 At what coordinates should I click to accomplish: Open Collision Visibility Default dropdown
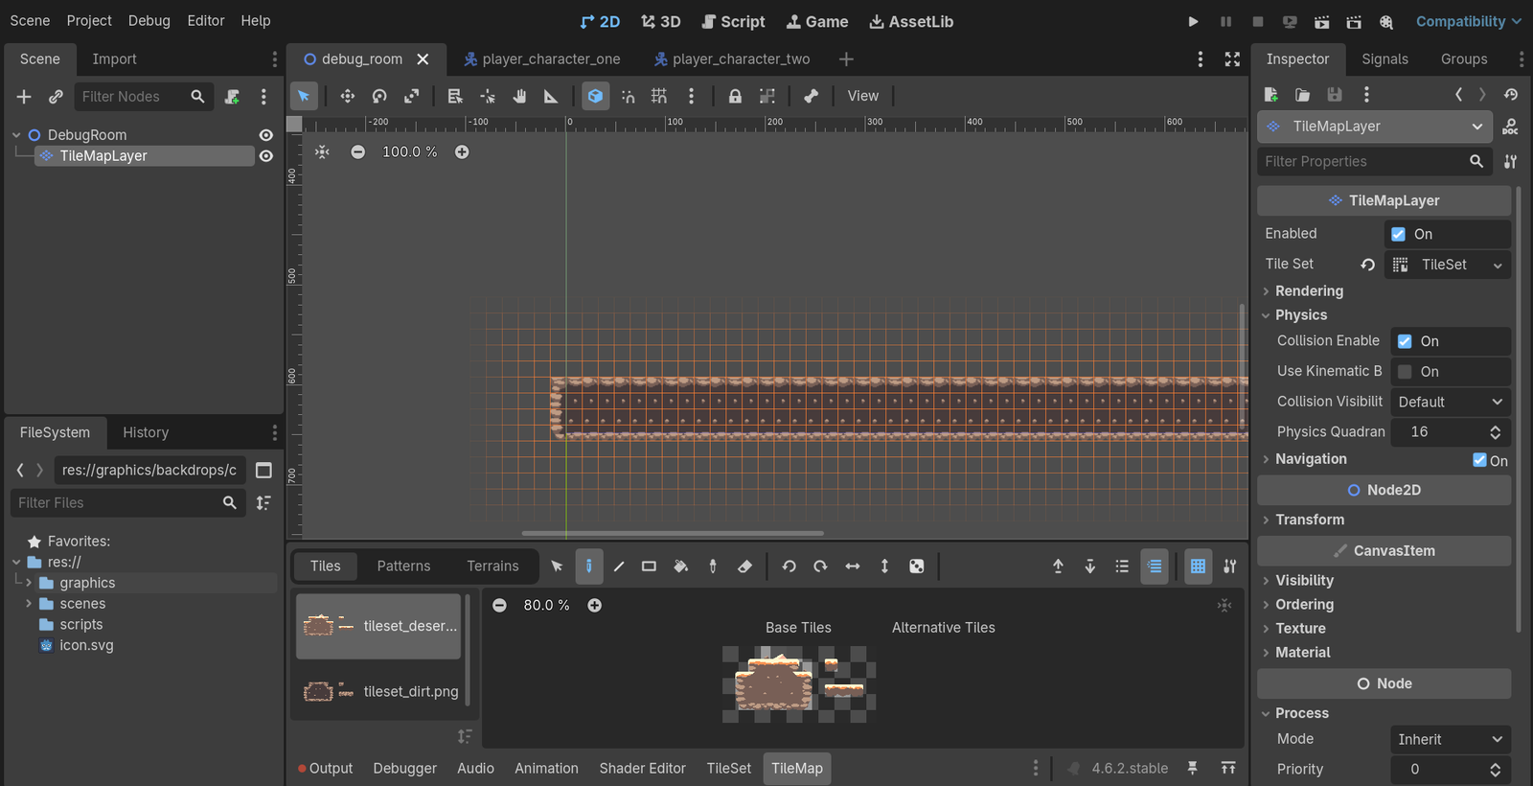pyautogui.click(x=1451, y=402)
